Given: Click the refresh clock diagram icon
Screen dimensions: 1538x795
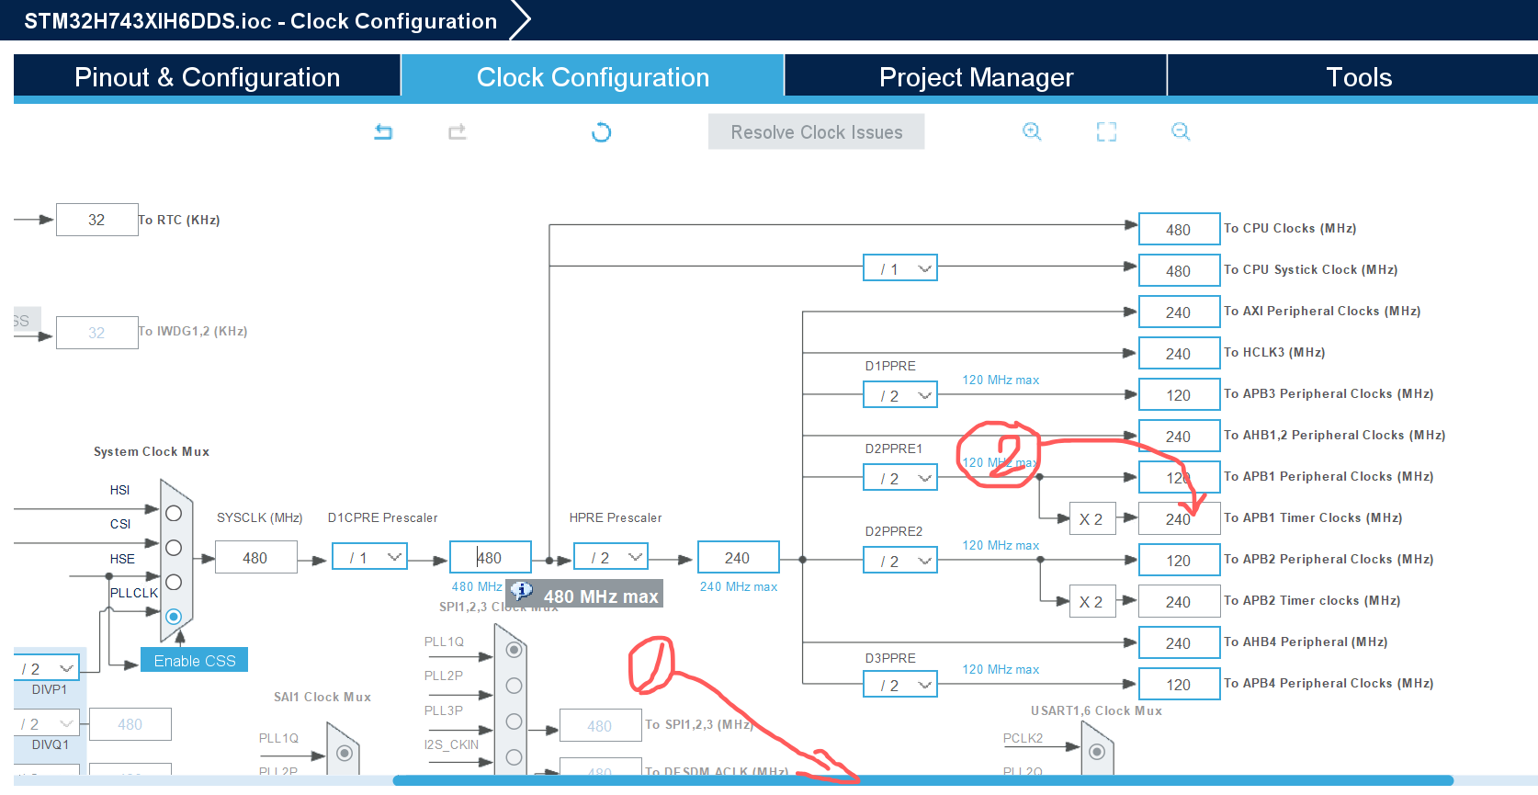Looking at the screenshot, I should [601, 132].
